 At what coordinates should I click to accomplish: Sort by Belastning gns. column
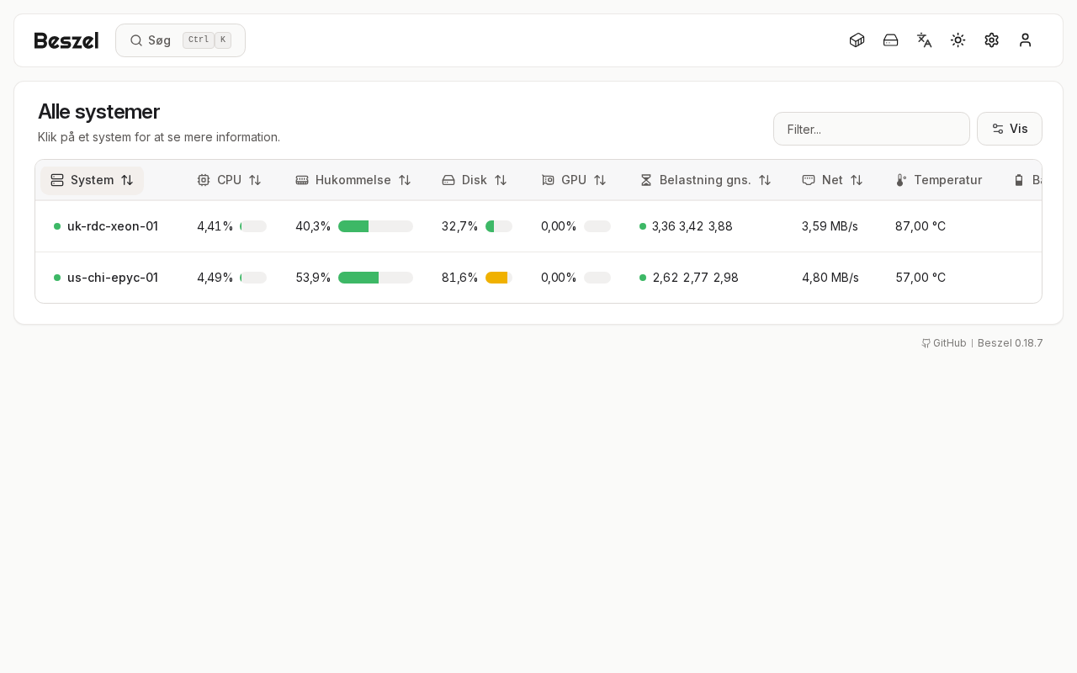[705, 180]
